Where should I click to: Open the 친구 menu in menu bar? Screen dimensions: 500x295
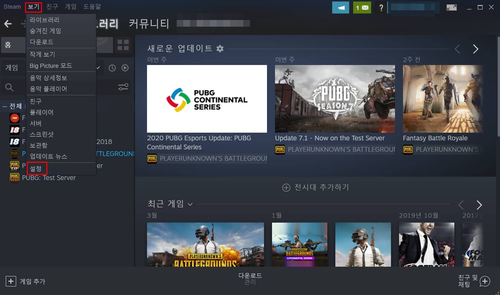click(52, 7)
